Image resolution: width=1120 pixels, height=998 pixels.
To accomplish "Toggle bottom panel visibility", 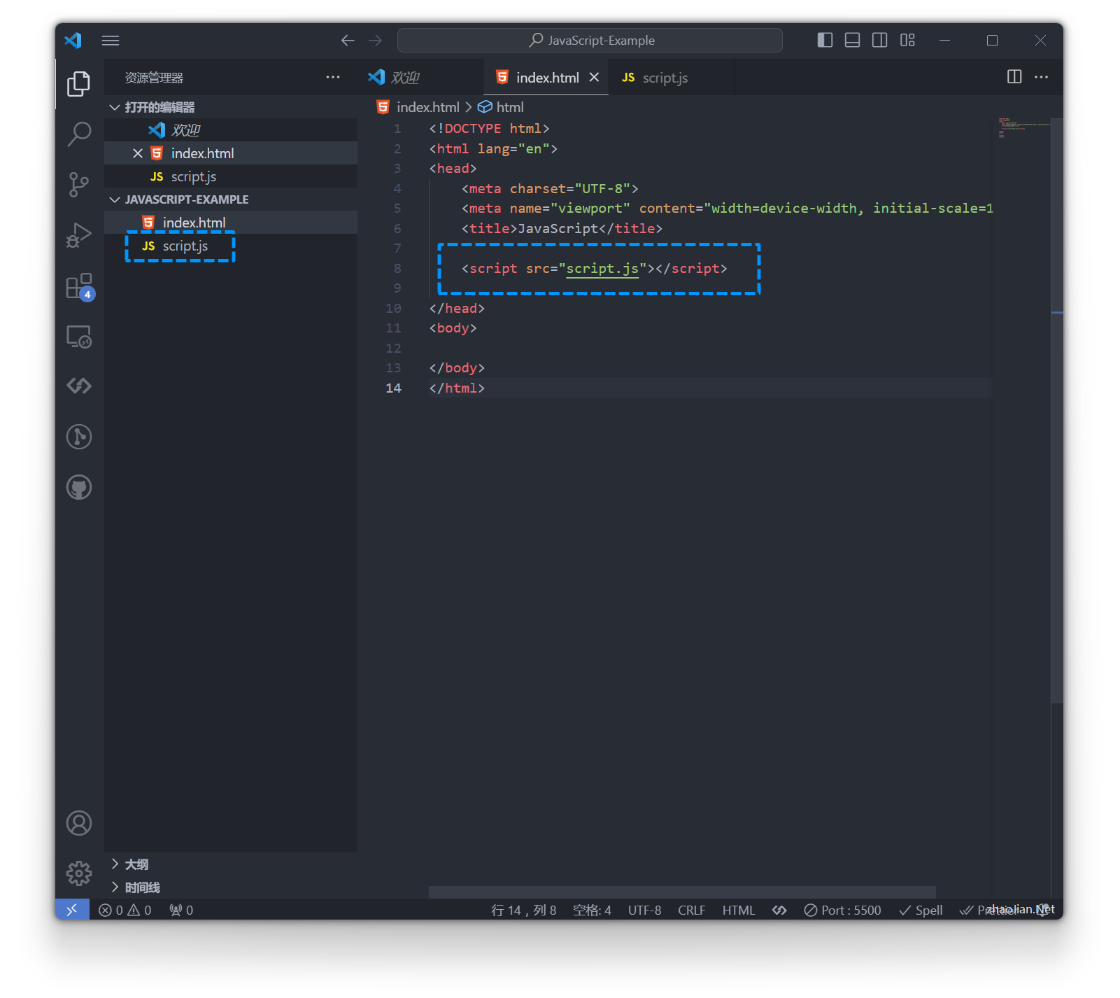I will (852, 40).
